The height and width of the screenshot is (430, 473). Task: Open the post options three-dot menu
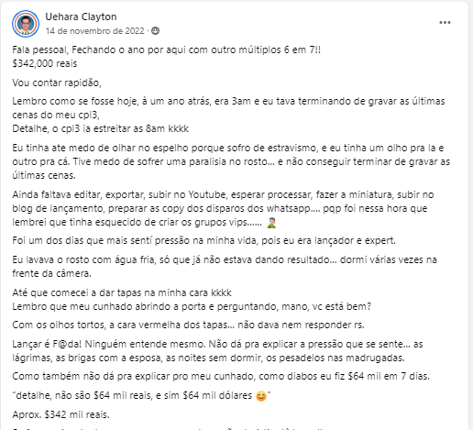445,23
